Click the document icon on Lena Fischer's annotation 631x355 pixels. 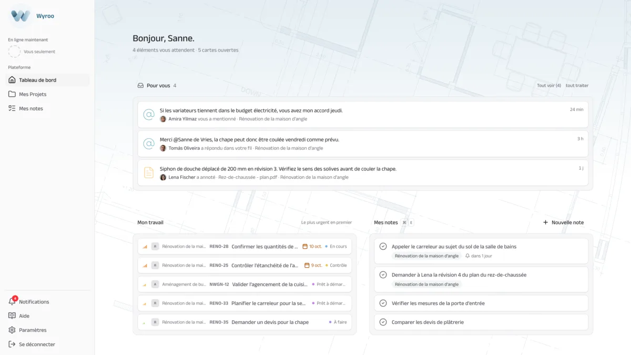tap(149, 173)
